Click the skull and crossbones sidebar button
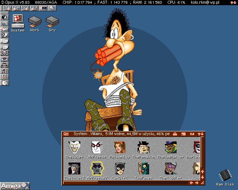Image resolution: width=238 pixels, height=190 pixels. point(4,53)
